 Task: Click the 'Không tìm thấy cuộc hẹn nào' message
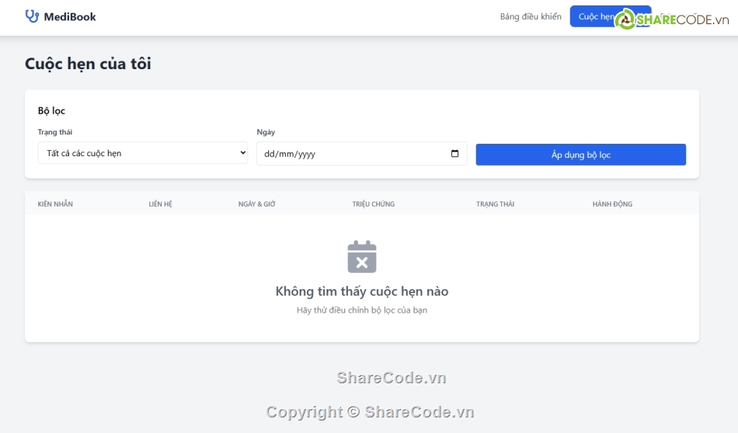[362, 292]
